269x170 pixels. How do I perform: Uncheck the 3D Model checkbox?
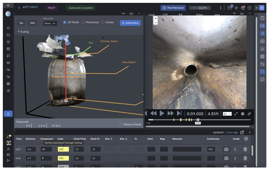(x=65, y=22)
